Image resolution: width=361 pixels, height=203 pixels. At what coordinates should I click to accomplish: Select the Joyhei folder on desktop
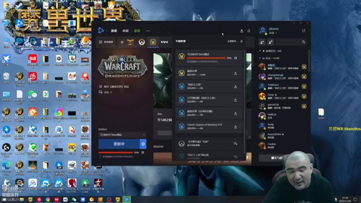(x=321, y=114)
